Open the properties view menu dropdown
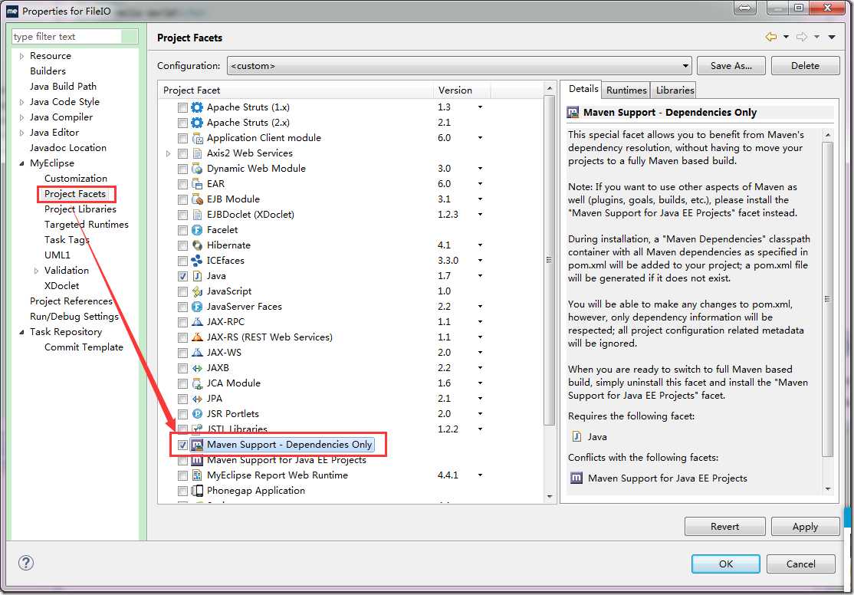The width and height of the screenshot is (854, 595). 832,37
